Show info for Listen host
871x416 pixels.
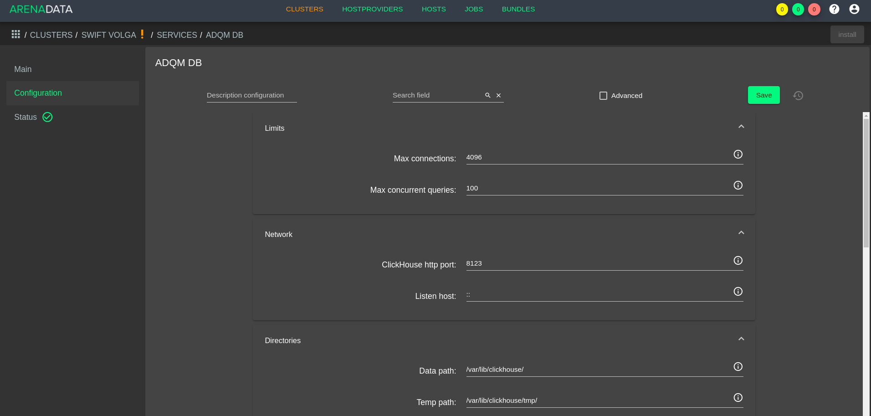[x=738, y=292]
